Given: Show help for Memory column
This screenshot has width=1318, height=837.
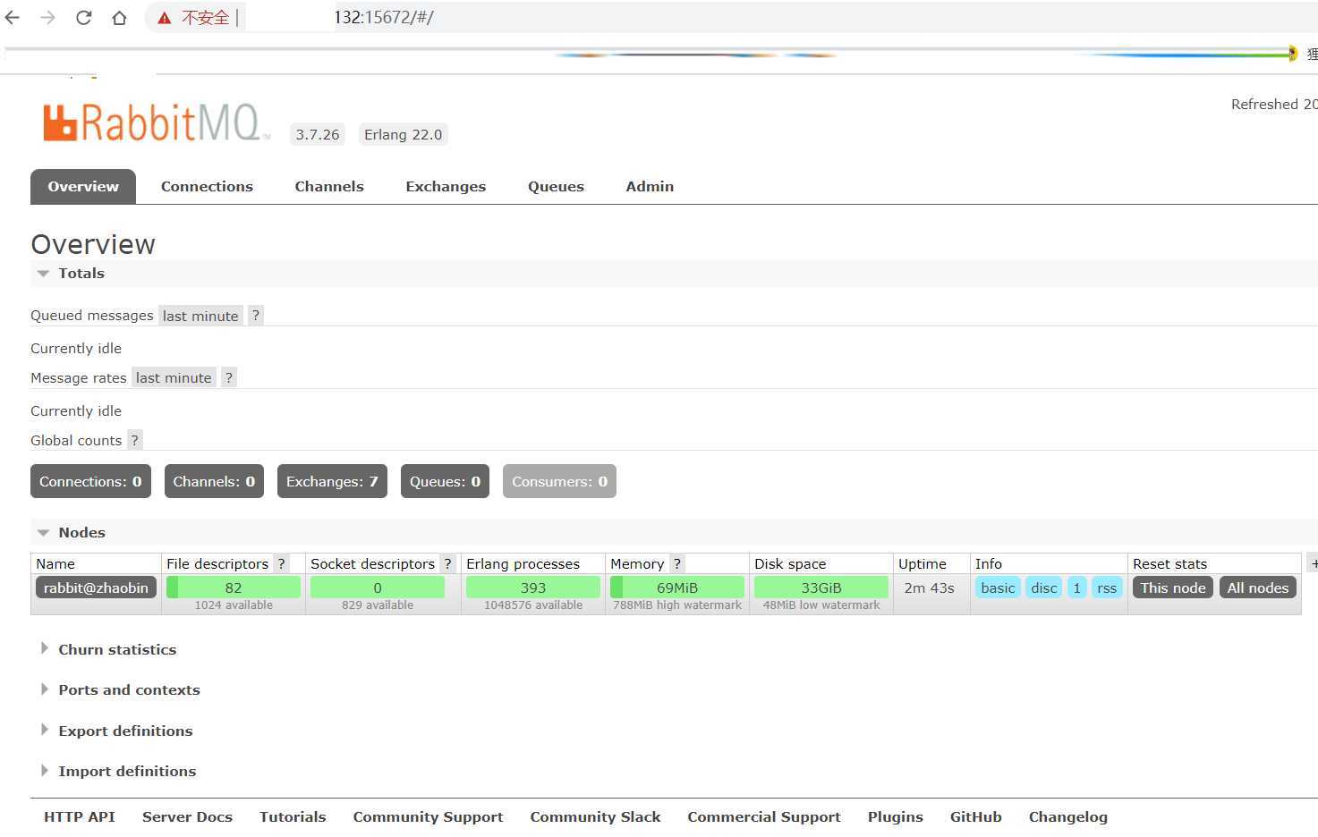Looking at the screenshot, I should (x=677, y=564).
